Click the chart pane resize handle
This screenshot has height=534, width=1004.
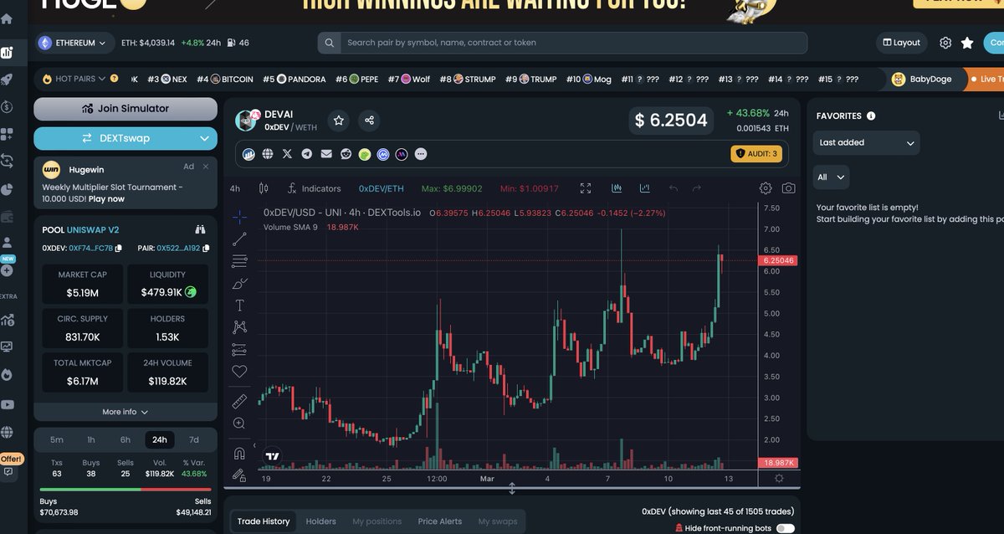coord(512,489)
